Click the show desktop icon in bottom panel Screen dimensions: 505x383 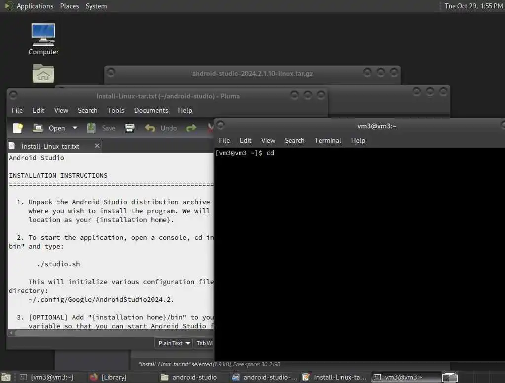[x=6, y=377]
